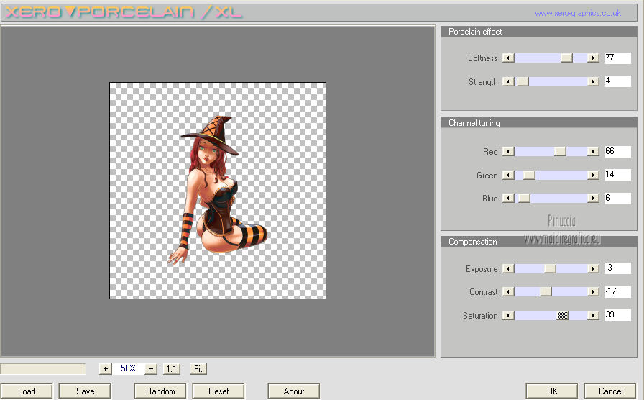Viewport: 644px width, 400px height.
Task: Click the Red channel left arrow
Action: (508, 152)
